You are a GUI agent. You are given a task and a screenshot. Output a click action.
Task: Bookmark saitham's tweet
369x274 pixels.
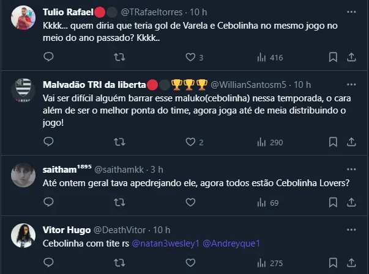click(333, 203)
